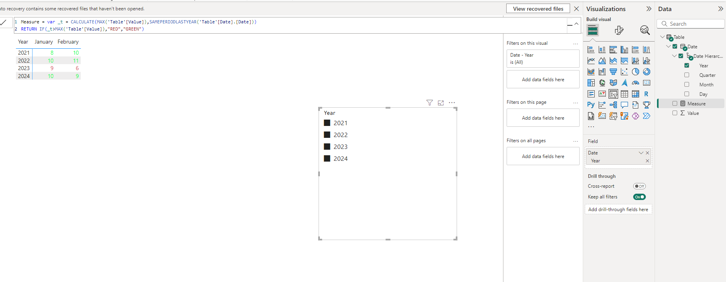This screenshot has width=726, height=282.
Task: Click Add data fields under page filters
Action: pyautogui.click(x=543, y=118)
